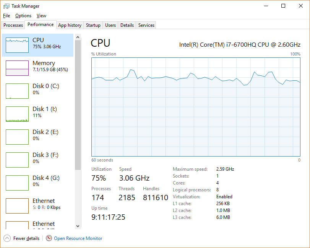Viewport: 310px width, 248px height.
Task: Click the Resource Monitor gauge icon
Action: pyautogui.click(x=49, y=238)
